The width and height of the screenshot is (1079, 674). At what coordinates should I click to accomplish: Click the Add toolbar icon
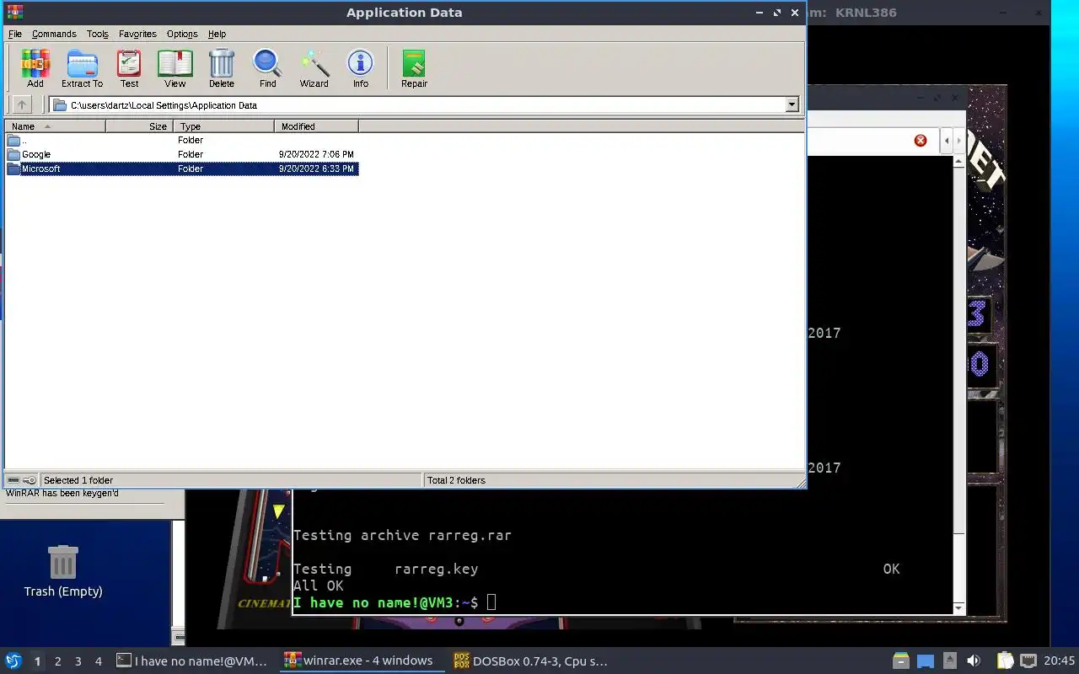click(x=35, y=69)
